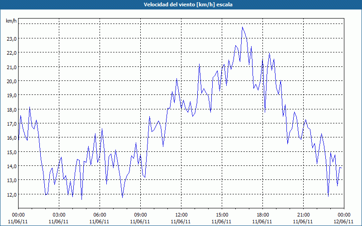Select the 18,0 y-axis value
Screen dimensions: 362x226
(x=12, y=110)
